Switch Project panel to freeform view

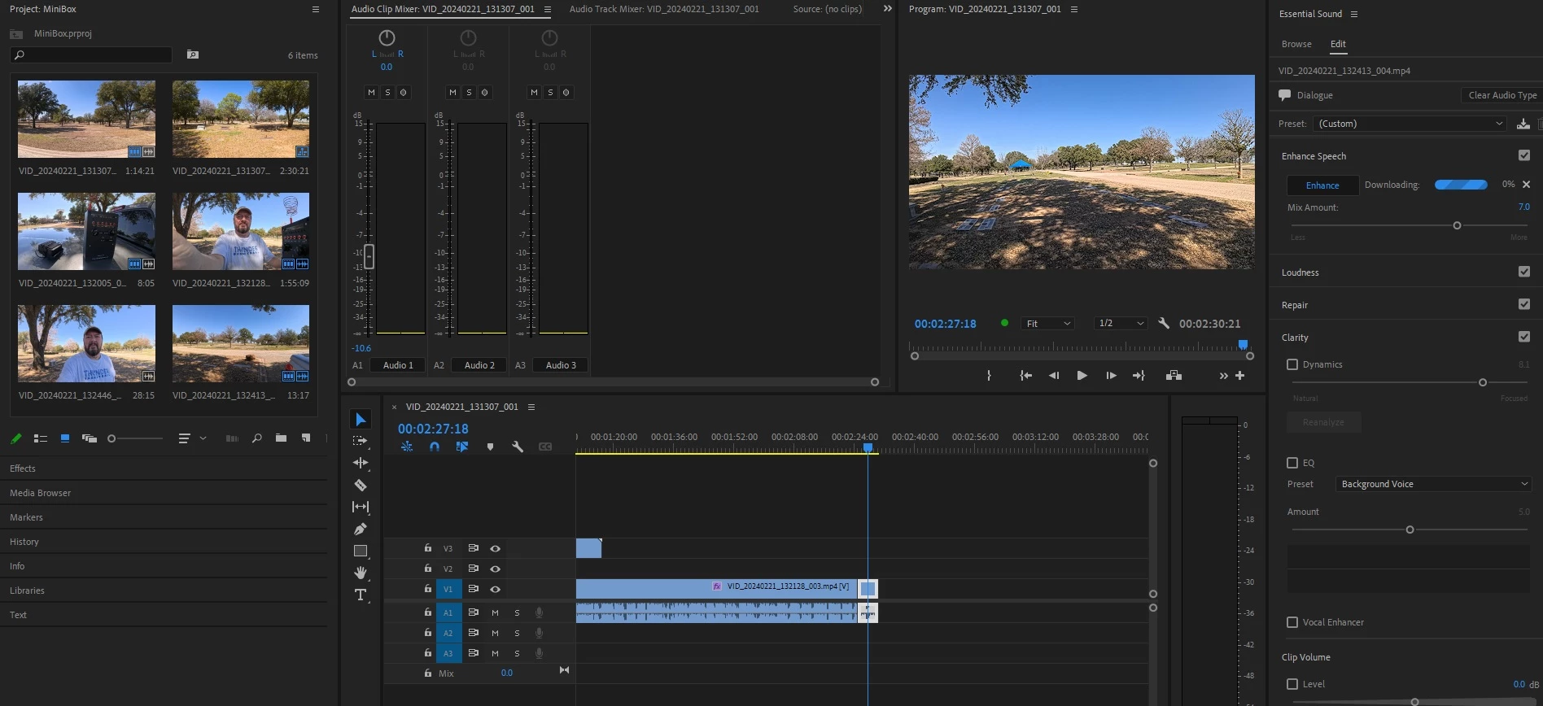click(90, 438)
